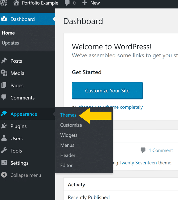Click the Users person icon
The image size is (178, 200).
click(4, 138)
